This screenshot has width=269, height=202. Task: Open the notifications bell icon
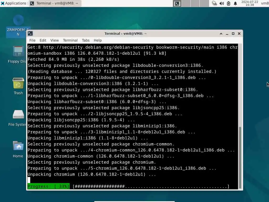(x=235, y=3)
